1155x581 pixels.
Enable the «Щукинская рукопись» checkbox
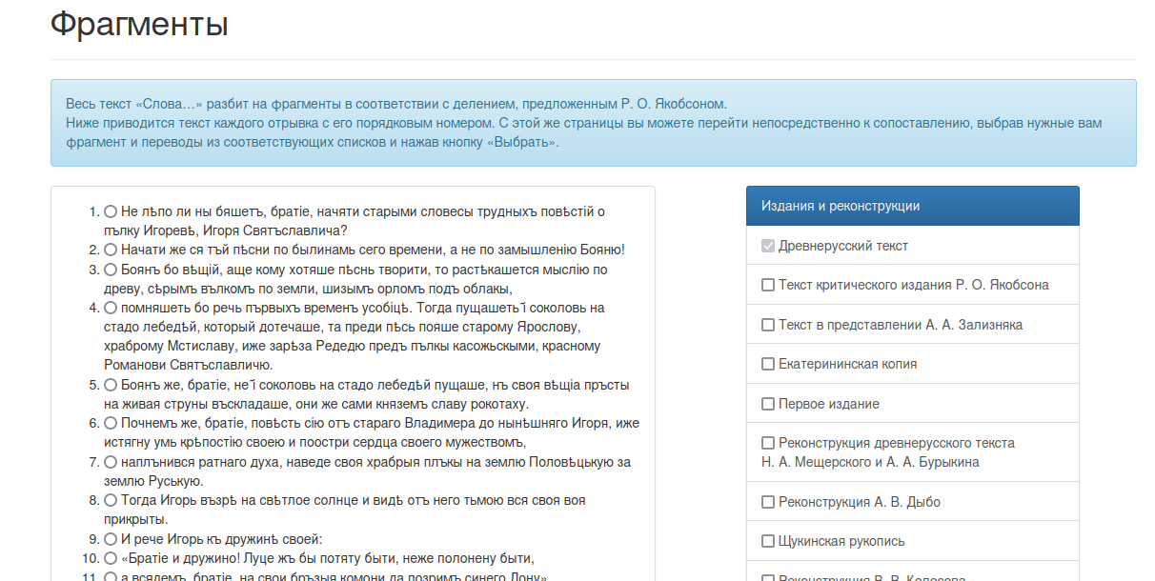tap(768, 541)
